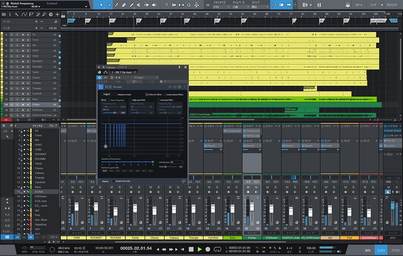Open RX De-hum help question mark icon
Image resolution: width=403 pixels, height=256 pixels.
pos(184,87)
